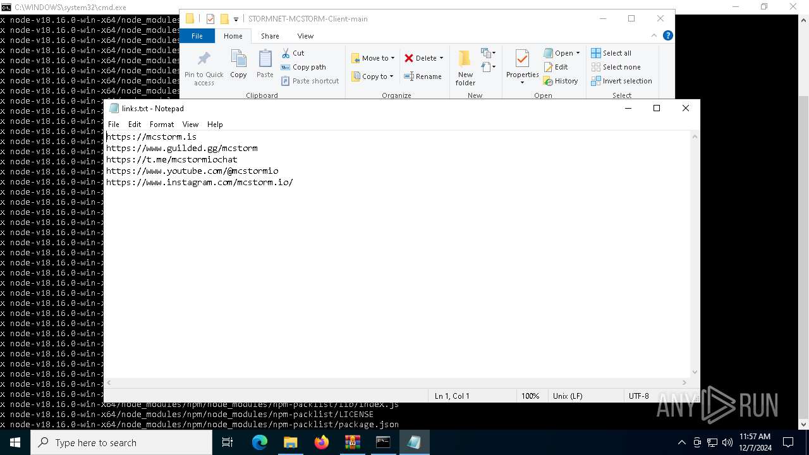The height and width of the screenshot is (455, 809).
Task: Open the Move to dropdown
Action: click(x=373, y=58)
